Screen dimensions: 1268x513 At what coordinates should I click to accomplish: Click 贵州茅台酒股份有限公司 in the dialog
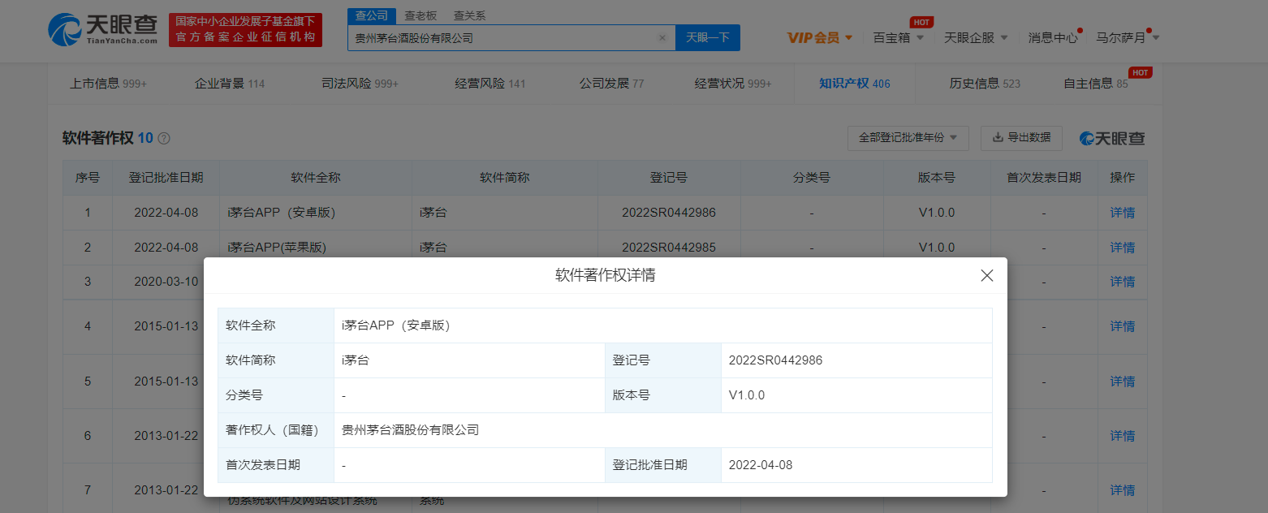point(411,430)
